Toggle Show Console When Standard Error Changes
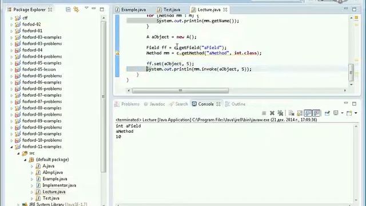This screenshot has width=366, height=206. (316, 113)
